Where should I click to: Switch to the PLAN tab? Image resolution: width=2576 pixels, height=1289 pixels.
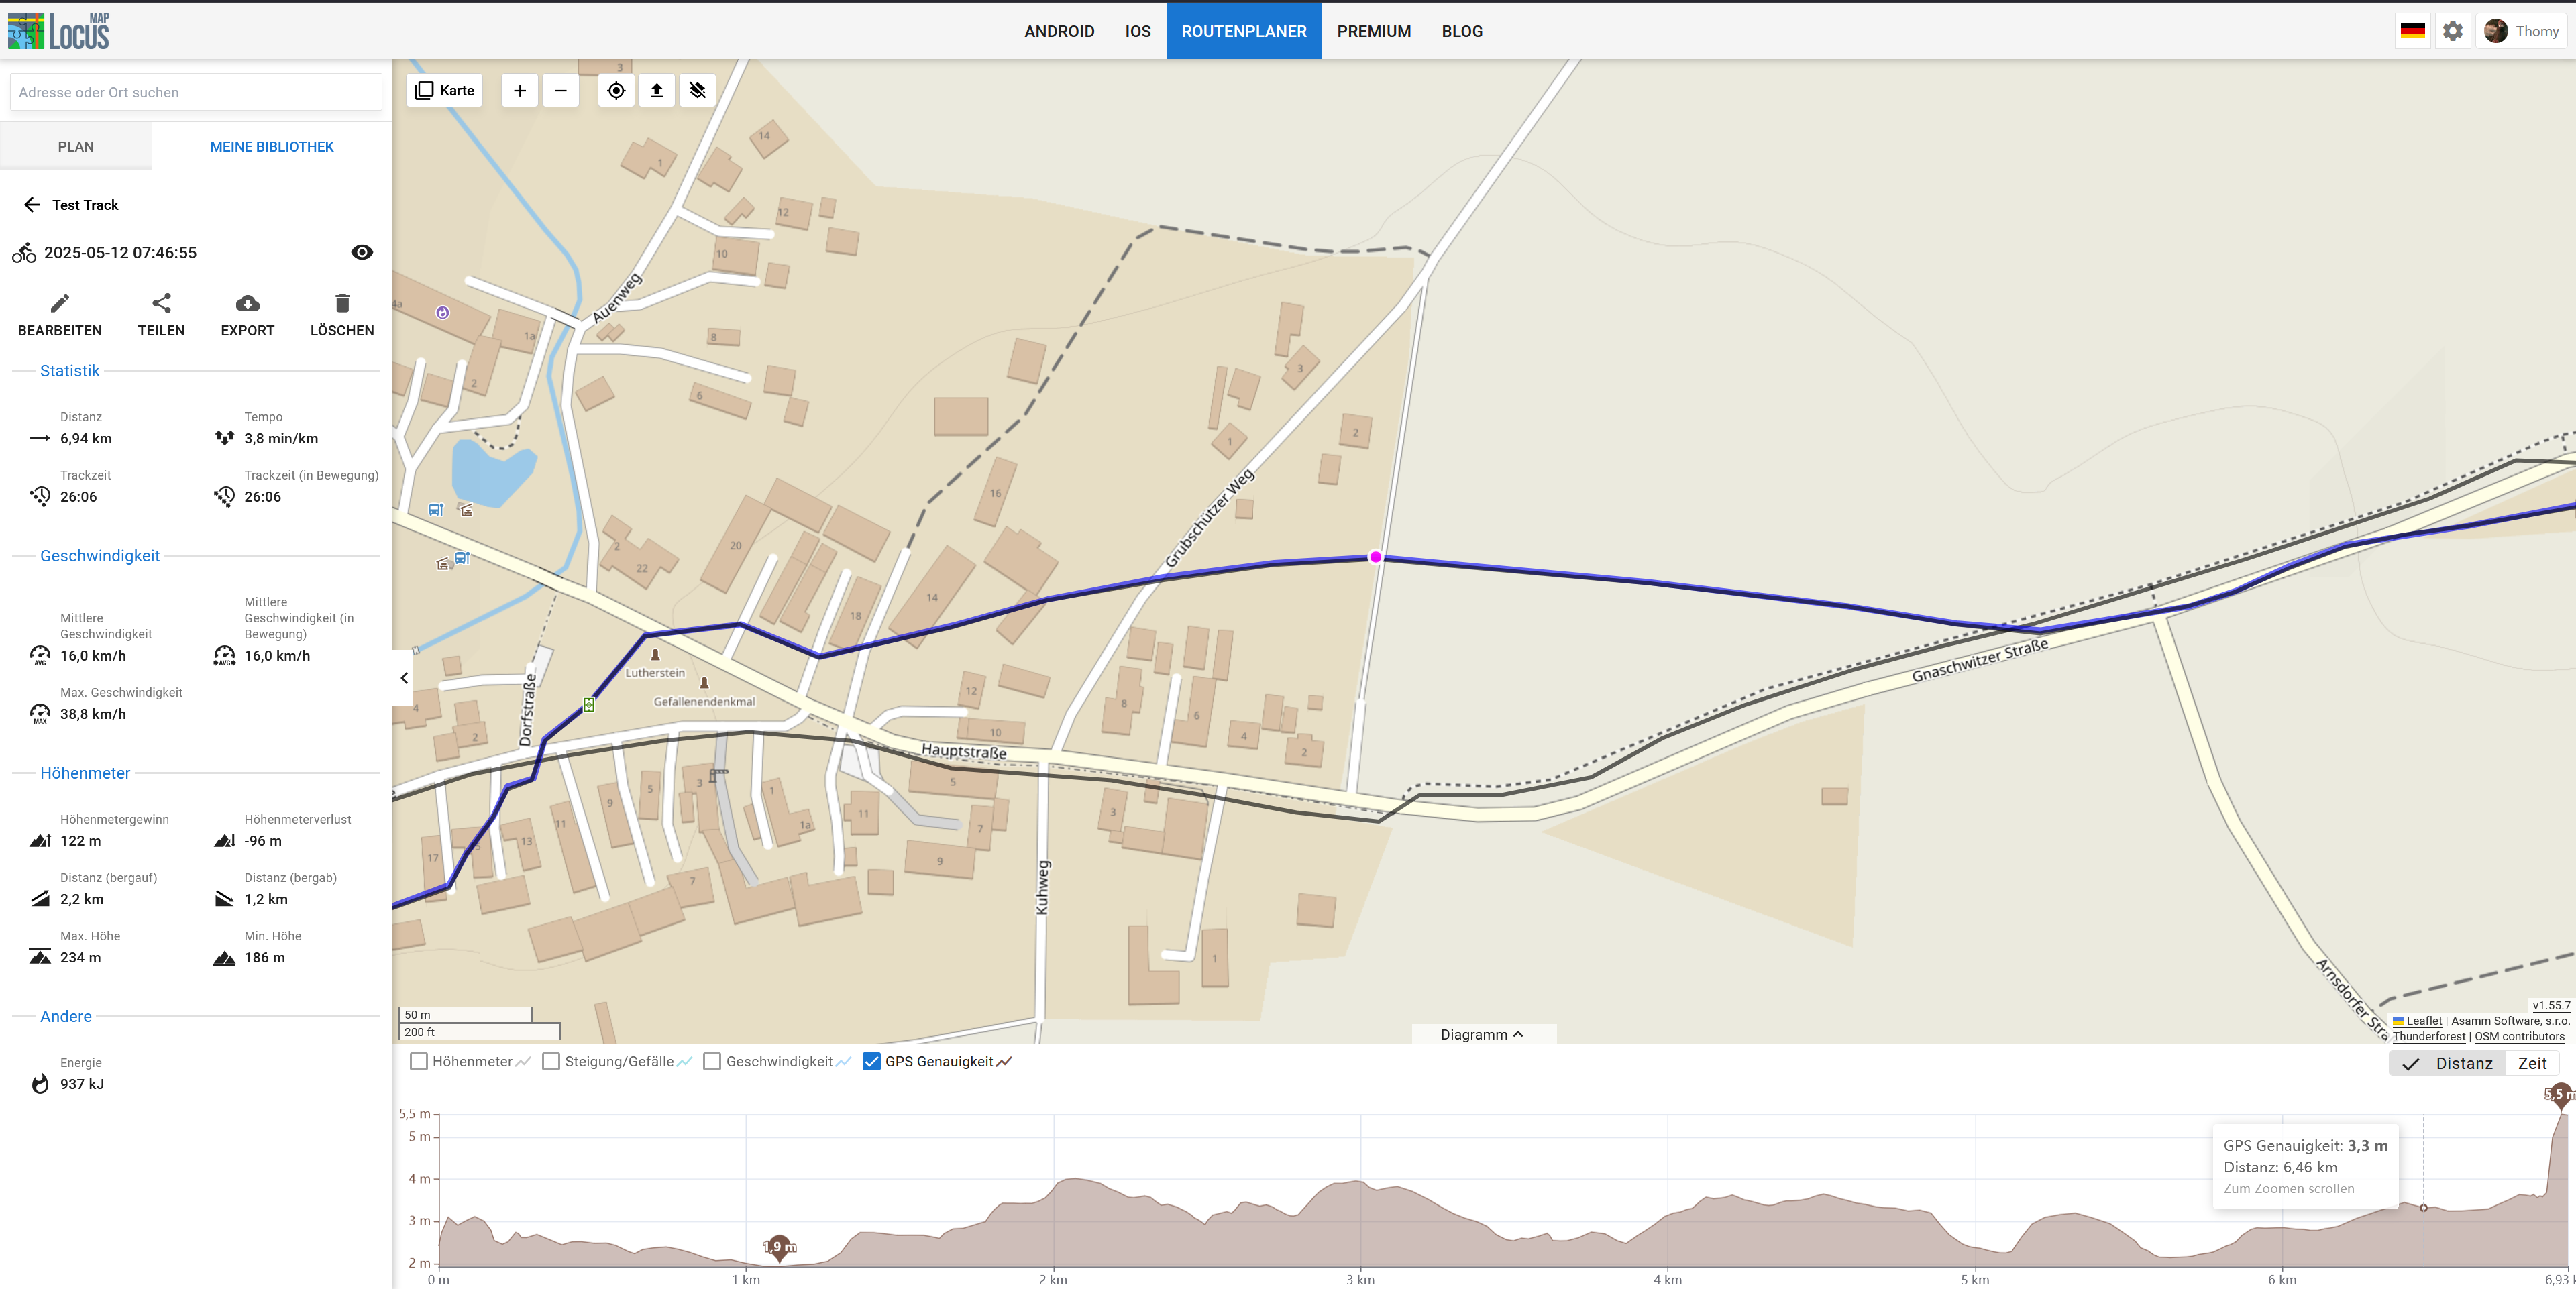click(x=76, y=146)
